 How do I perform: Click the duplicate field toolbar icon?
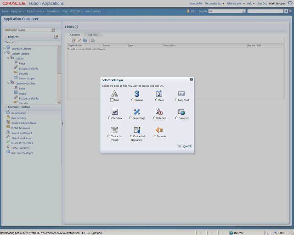click(85, 40)
